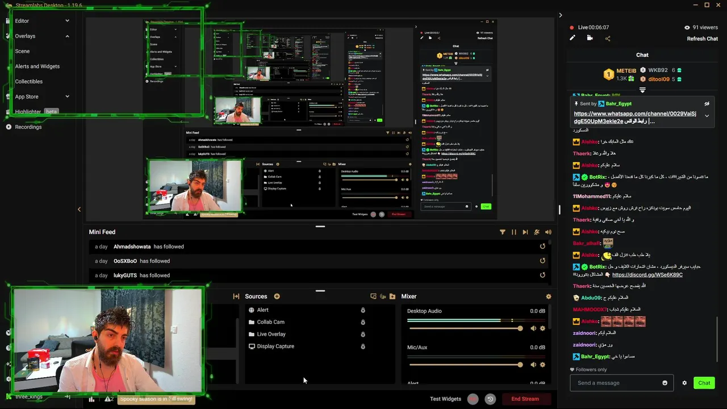Toggle lock on Display Capture source

pos(363,347)
